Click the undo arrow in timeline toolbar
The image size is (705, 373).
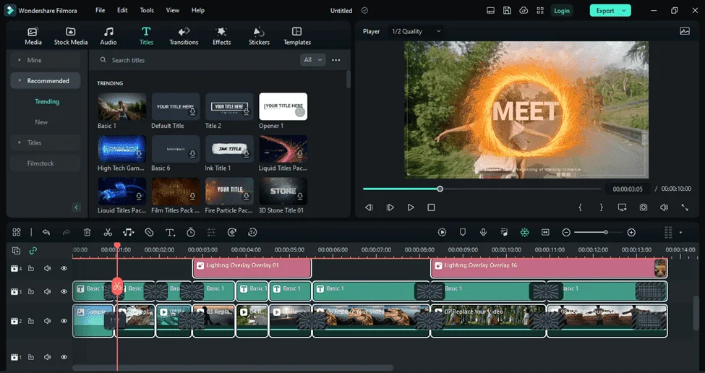[46, 232]
